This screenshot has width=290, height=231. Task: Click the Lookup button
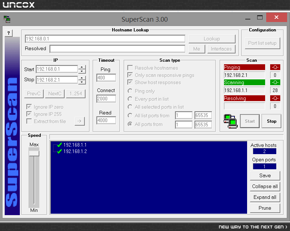212,39
